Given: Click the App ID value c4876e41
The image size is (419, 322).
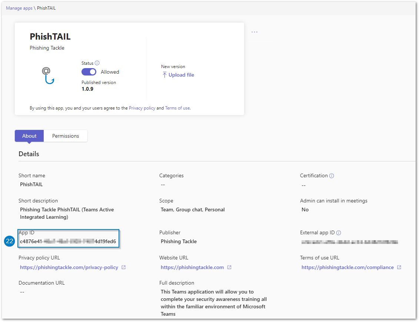Looking at the screenshot, I should point(68,241).
